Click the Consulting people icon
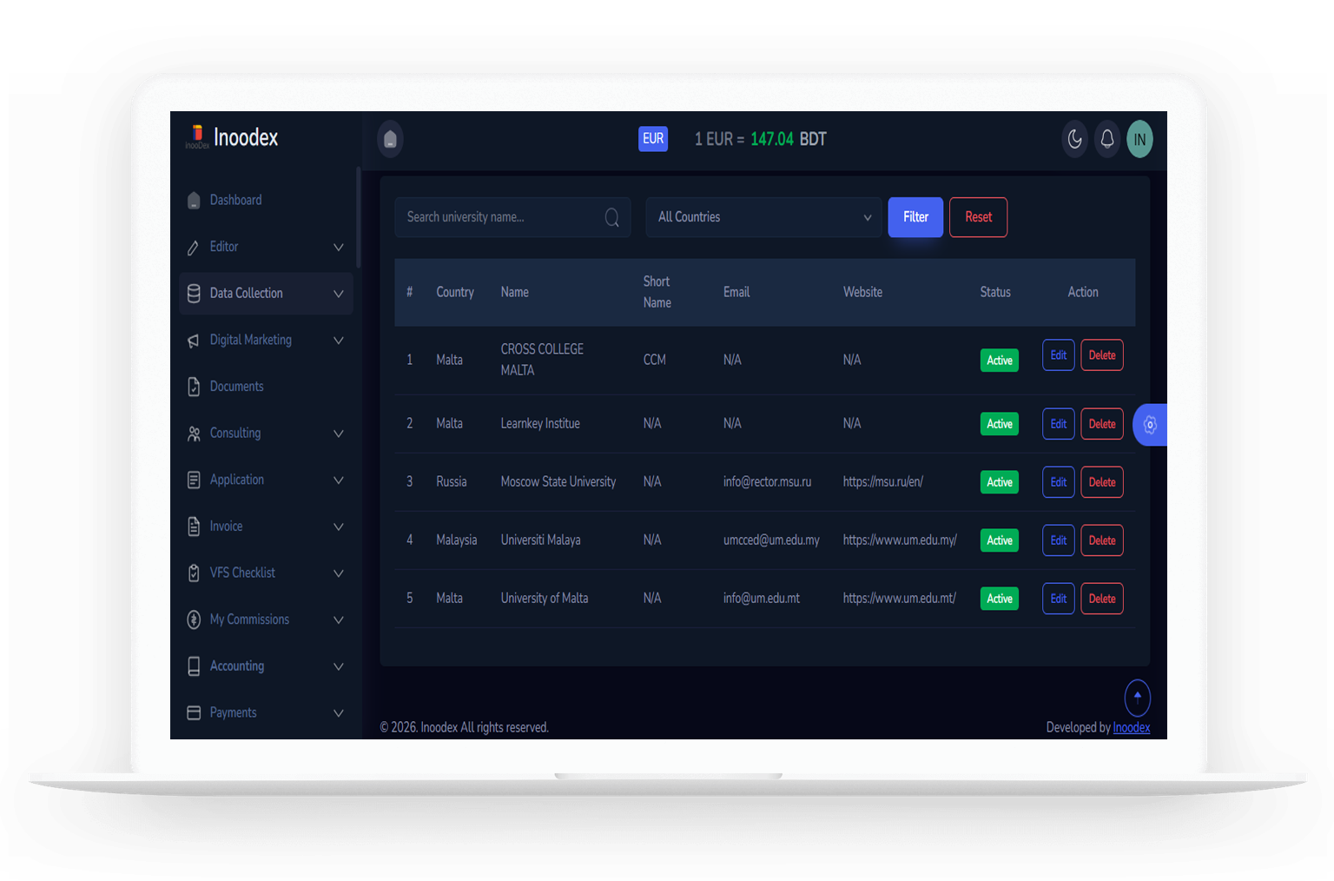The height and width of the screenshot is (881, 1334). (x=194, y=434)
